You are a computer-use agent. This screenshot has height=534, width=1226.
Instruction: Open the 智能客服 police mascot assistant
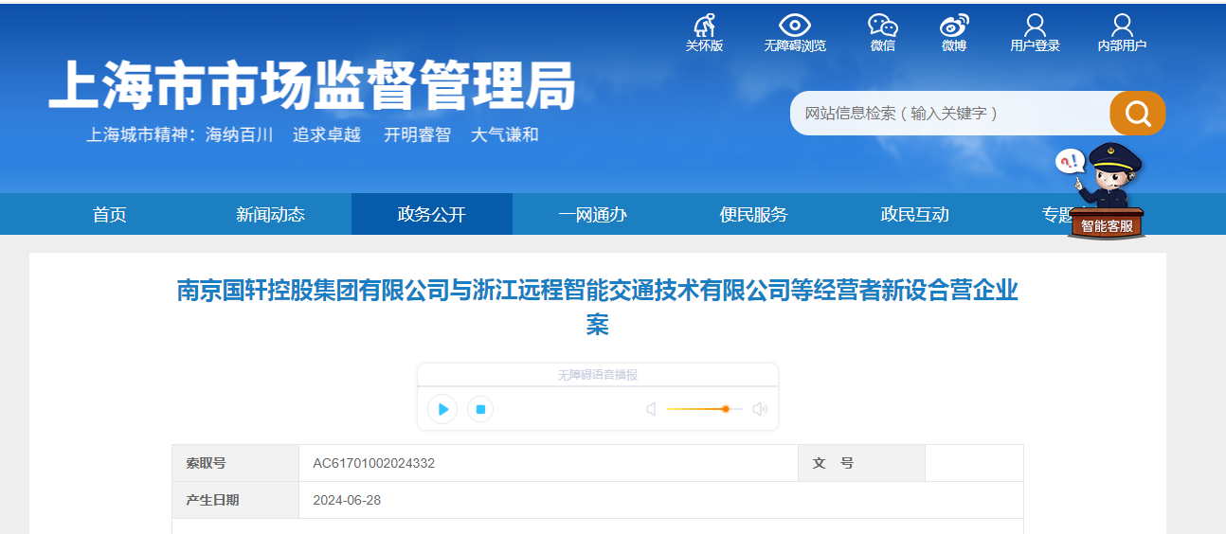coord(1107,191)
